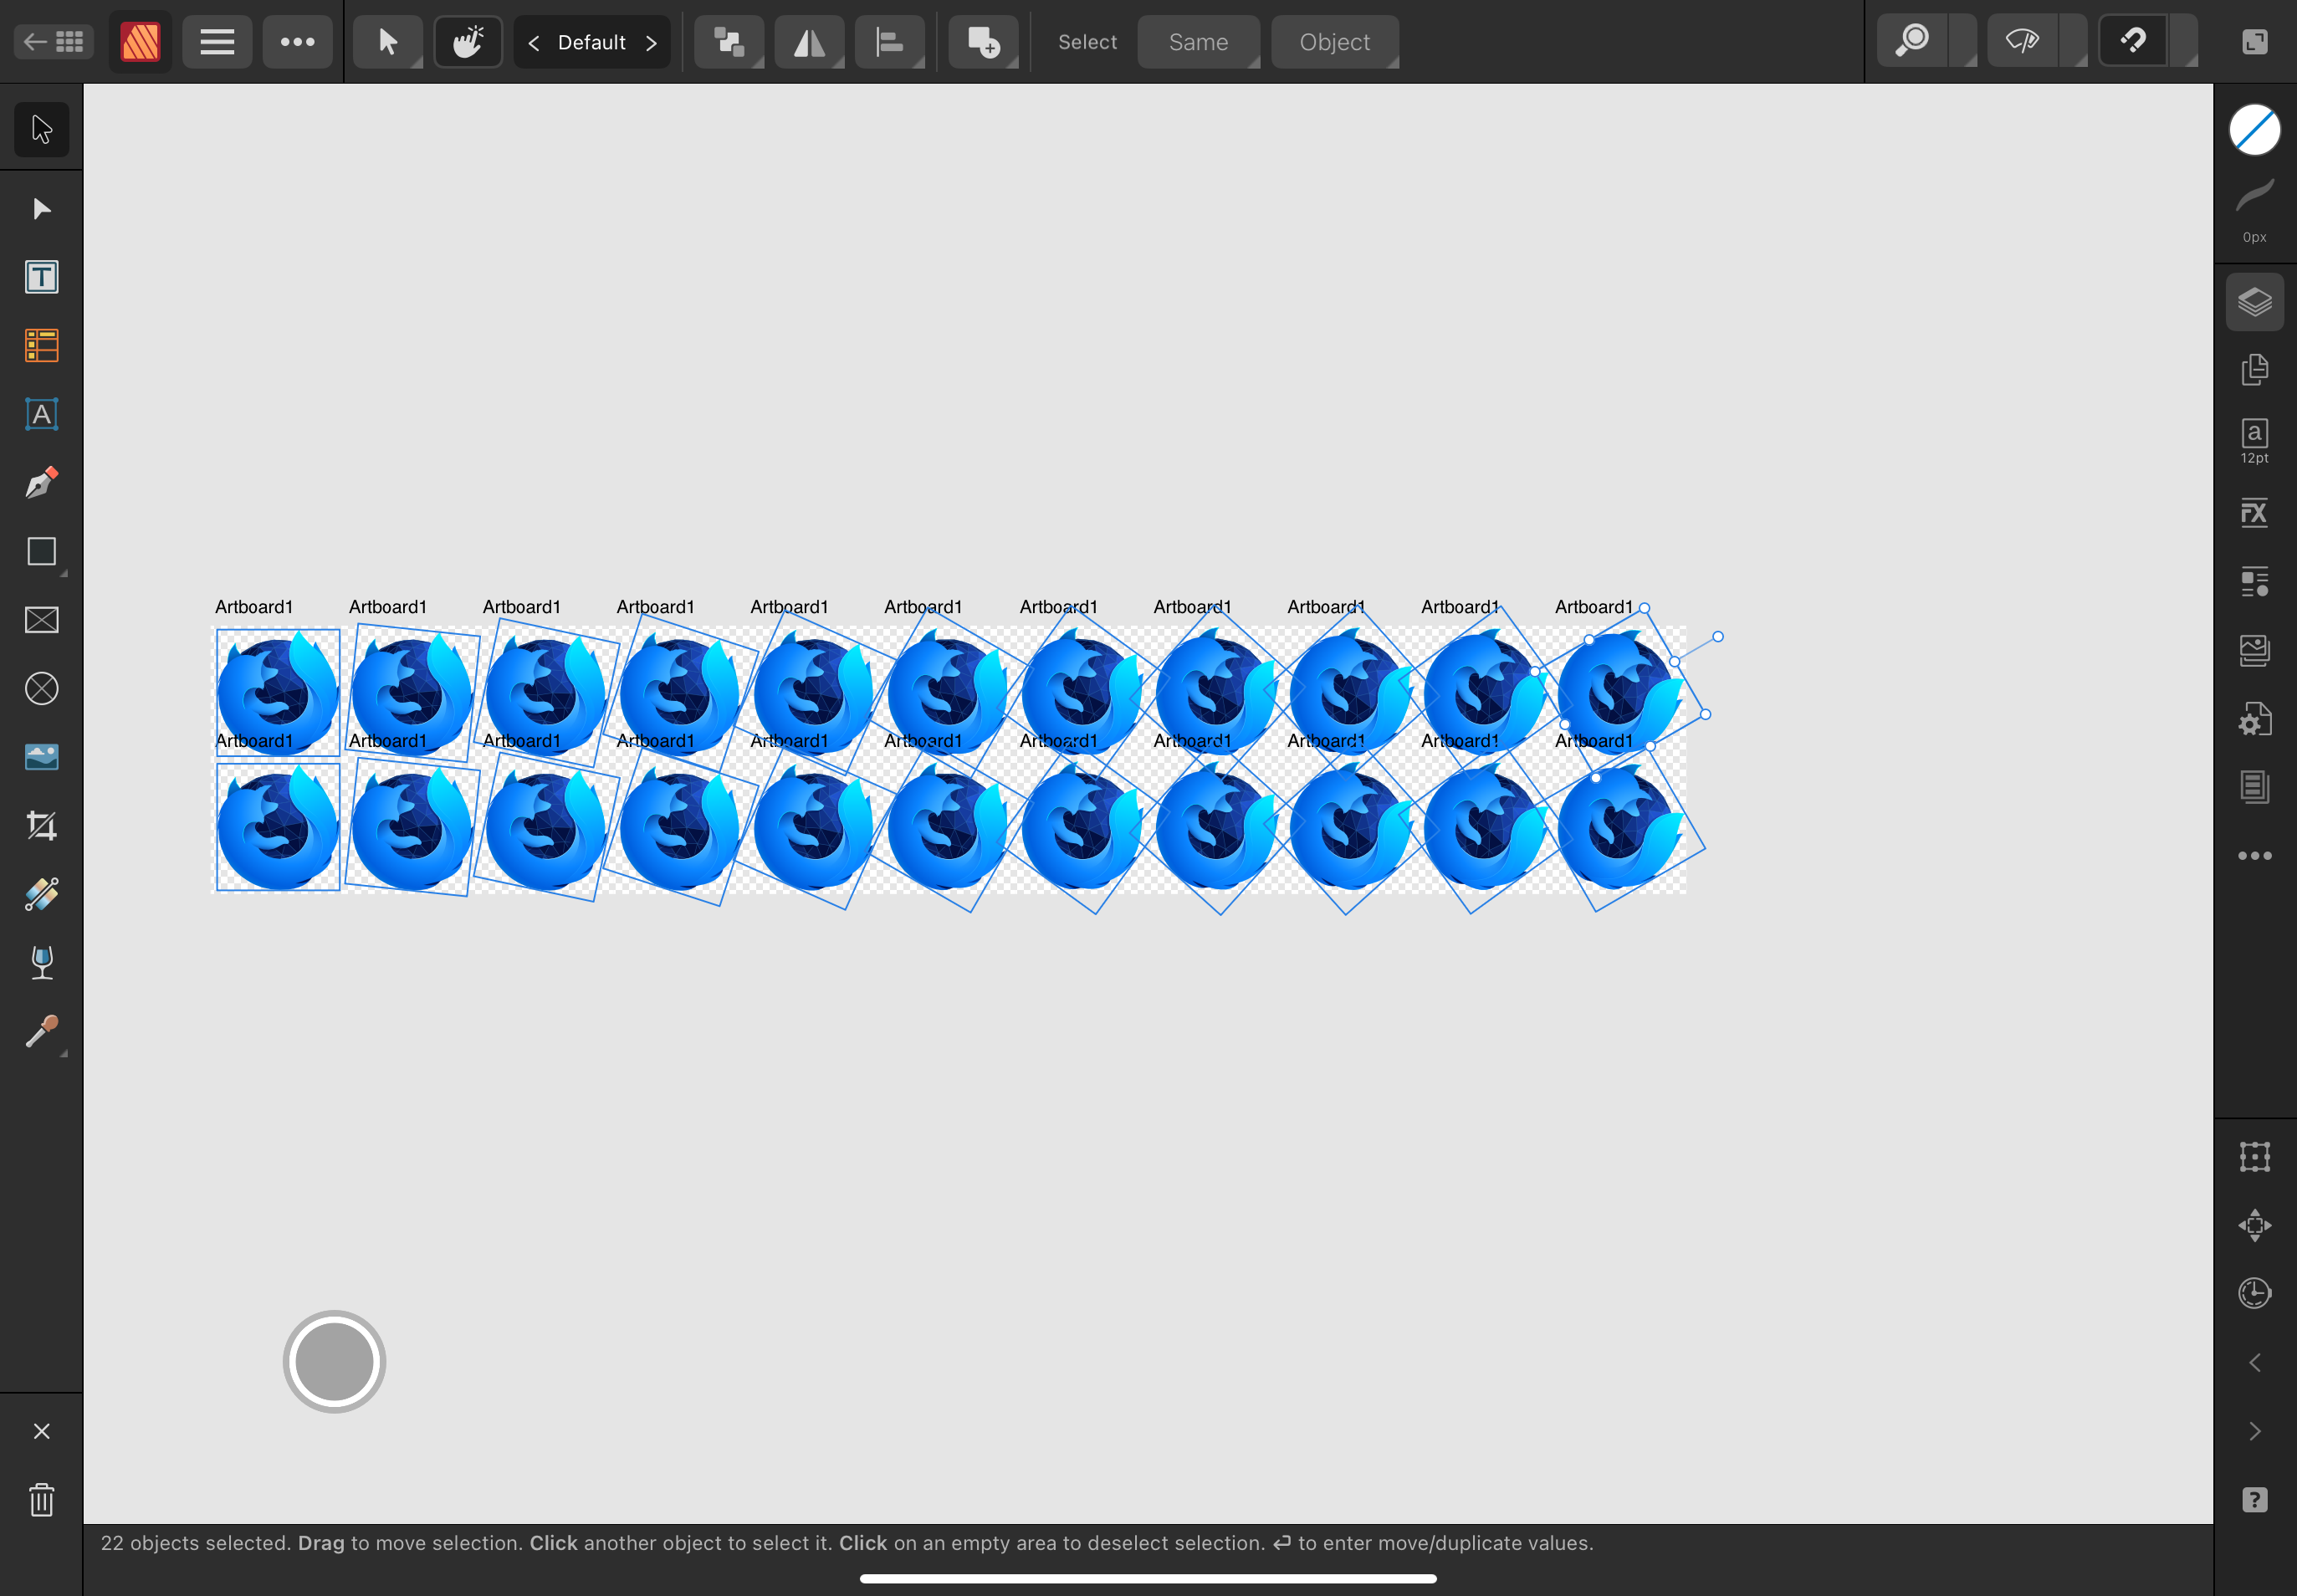Open the Character text studio
This screenshot has height=1596, width=2297.
pos(2255,441)
